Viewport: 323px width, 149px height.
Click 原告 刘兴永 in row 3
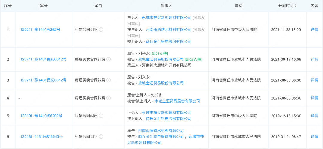pos(138,77)
